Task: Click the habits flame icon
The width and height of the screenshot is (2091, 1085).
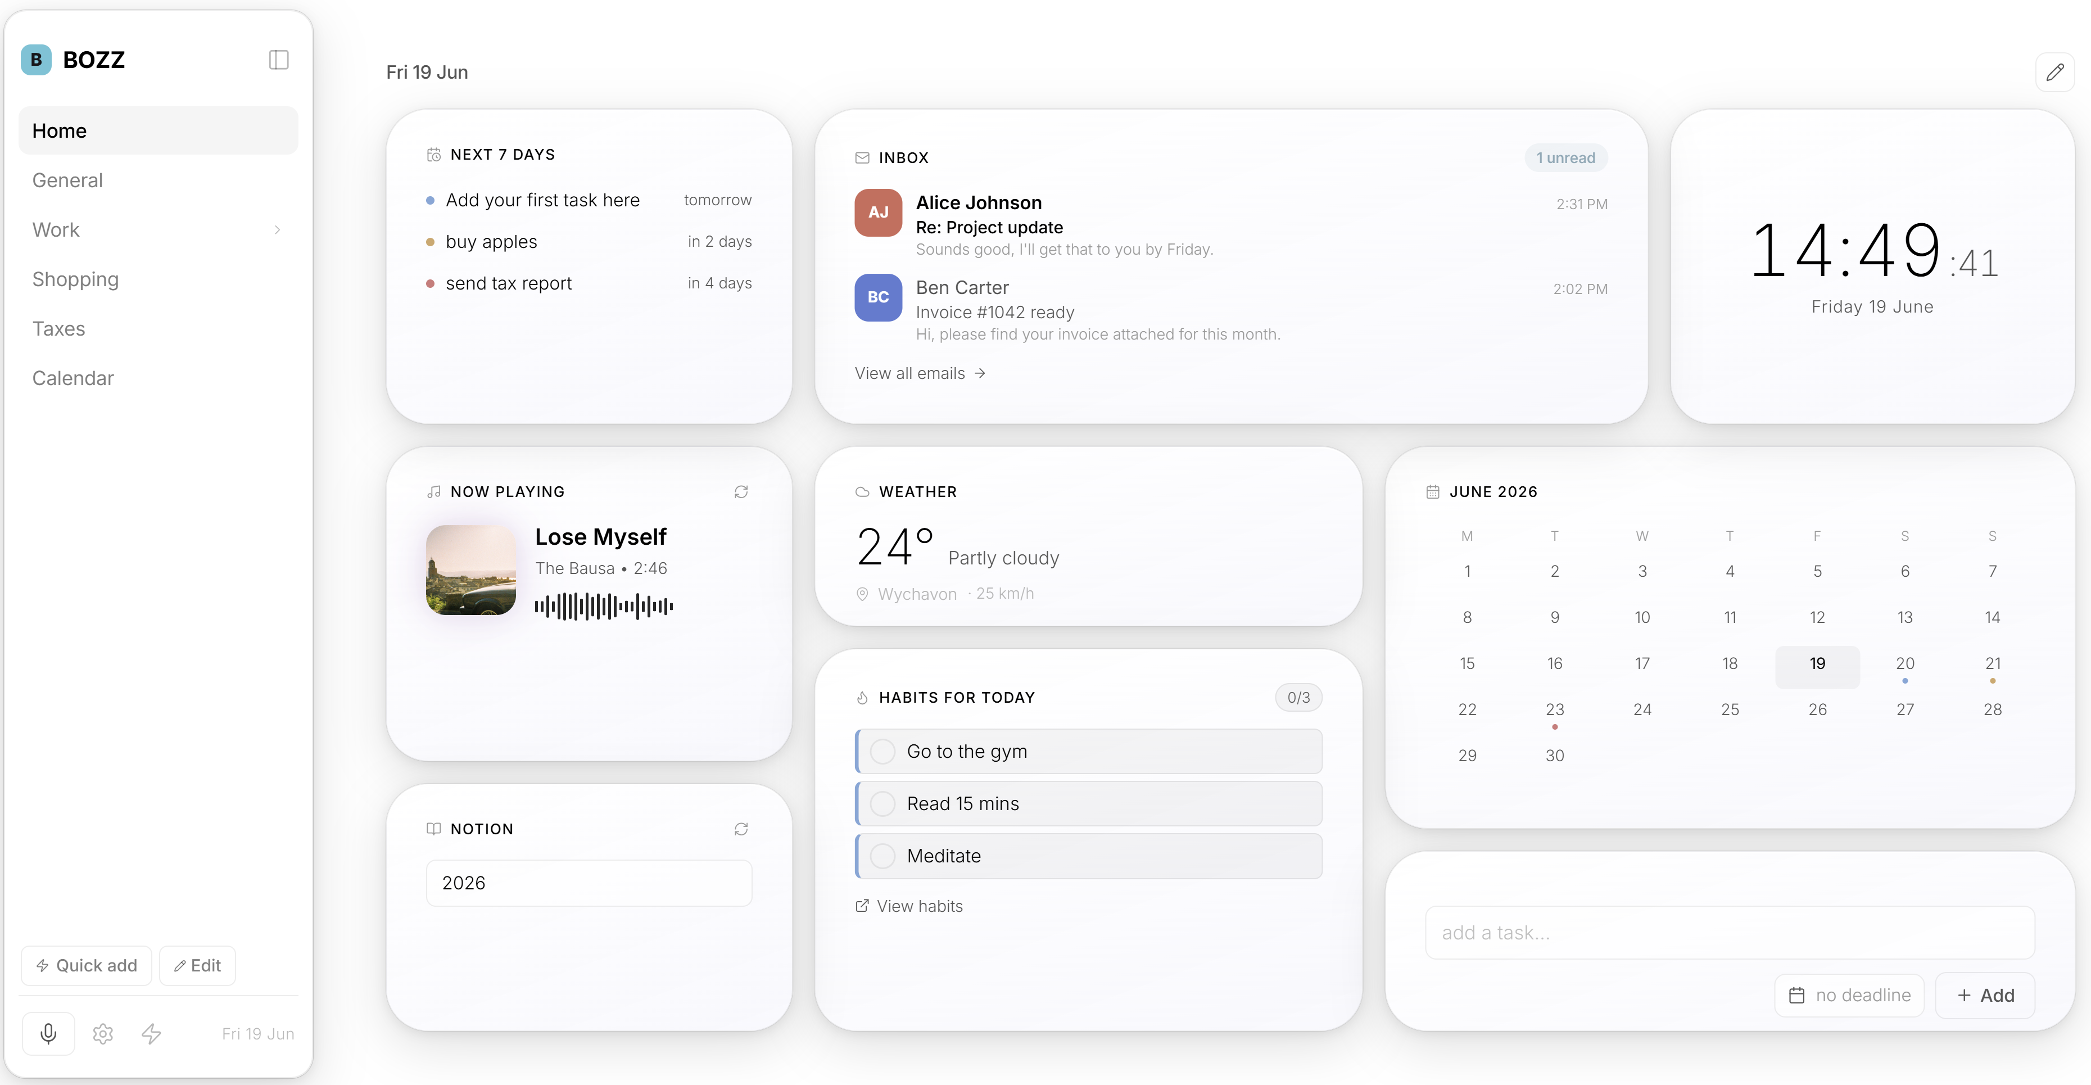Action: [x=862, y=698]
